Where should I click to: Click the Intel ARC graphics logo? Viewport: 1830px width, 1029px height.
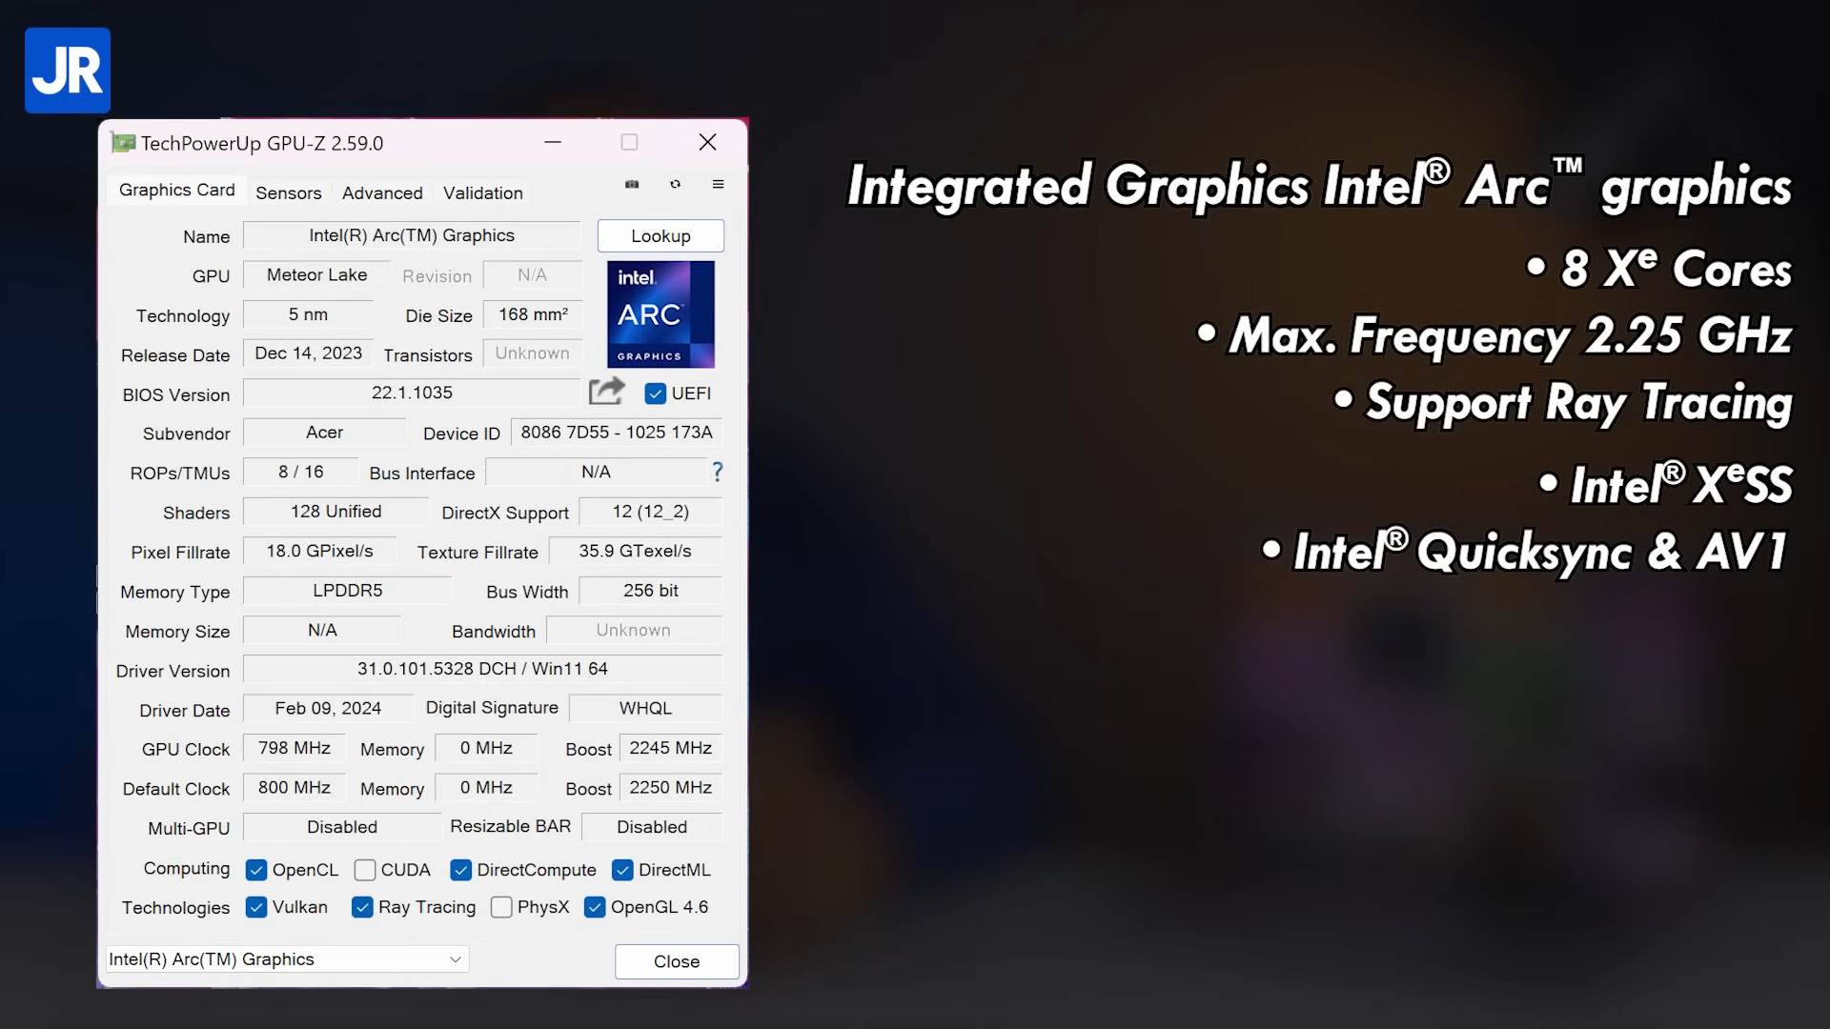click(x=661, y=314)
